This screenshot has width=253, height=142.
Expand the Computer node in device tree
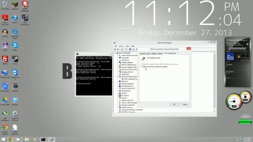(x=118, y=58)
